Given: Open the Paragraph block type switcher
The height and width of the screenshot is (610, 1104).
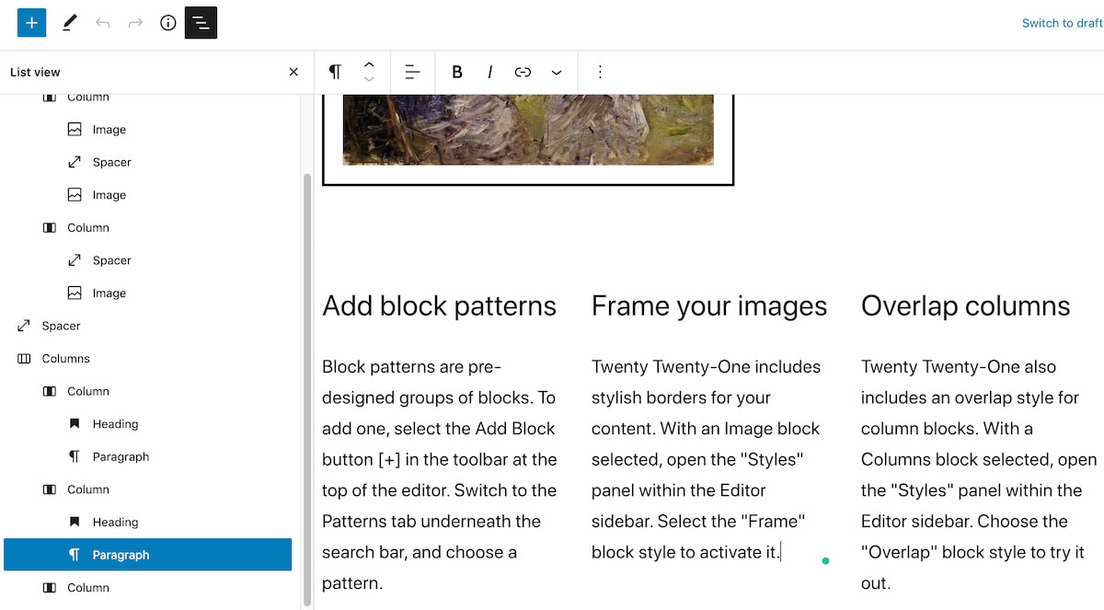Looking at the screenshot, I should click(x=335, y=72).
